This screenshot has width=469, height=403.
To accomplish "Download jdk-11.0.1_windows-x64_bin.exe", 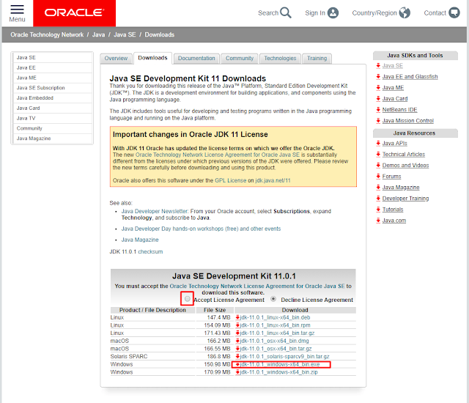I will point(280,364).
